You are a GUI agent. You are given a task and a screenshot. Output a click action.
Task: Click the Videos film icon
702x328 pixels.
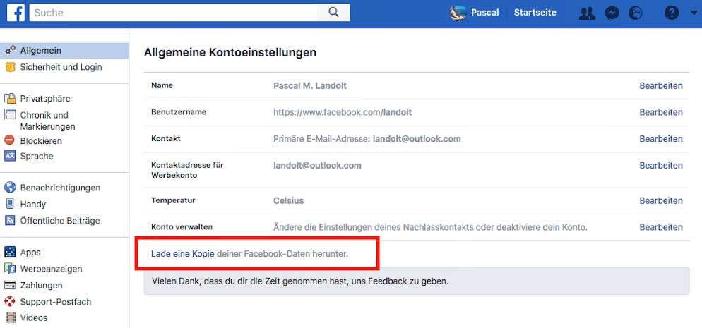[10, 317]
